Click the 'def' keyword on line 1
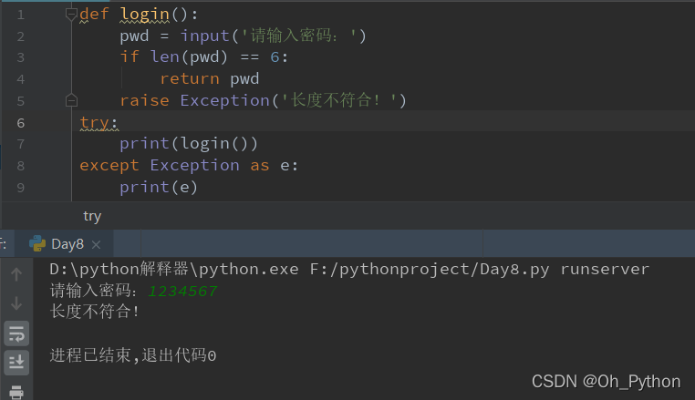The height and width of the screenshot is (400, 695). coord(94,15)
